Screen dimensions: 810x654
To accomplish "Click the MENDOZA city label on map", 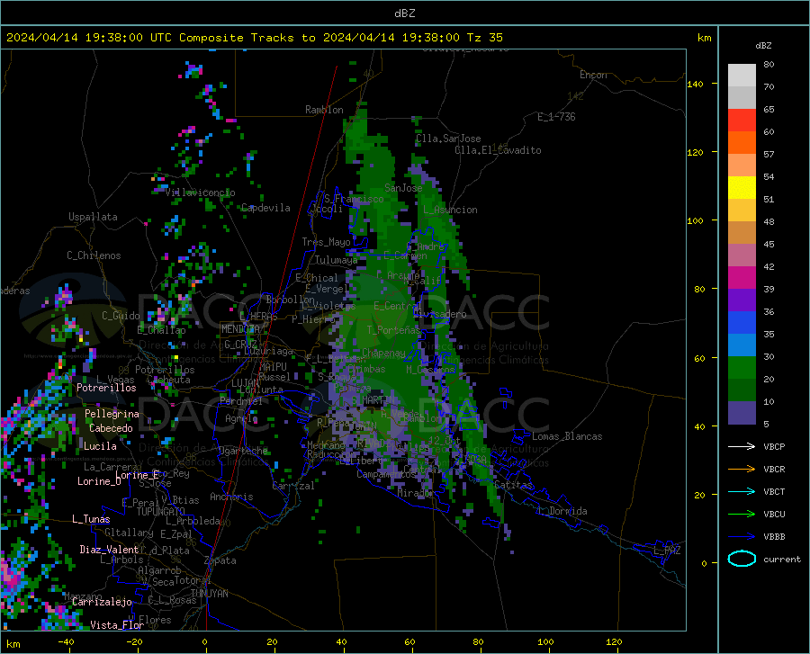I will 240,329.
